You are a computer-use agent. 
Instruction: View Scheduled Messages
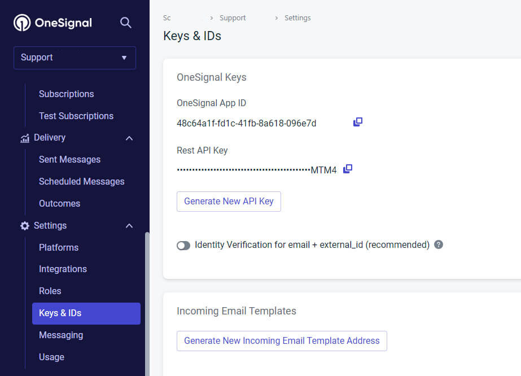pyautogui.click(x=81, y=182)
